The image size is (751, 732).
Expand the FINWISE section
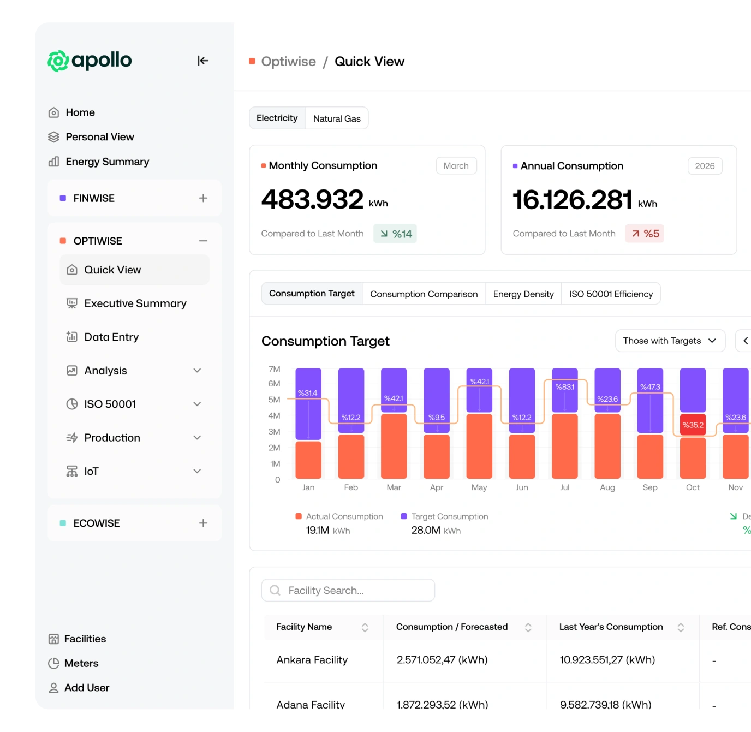point(203,198)
